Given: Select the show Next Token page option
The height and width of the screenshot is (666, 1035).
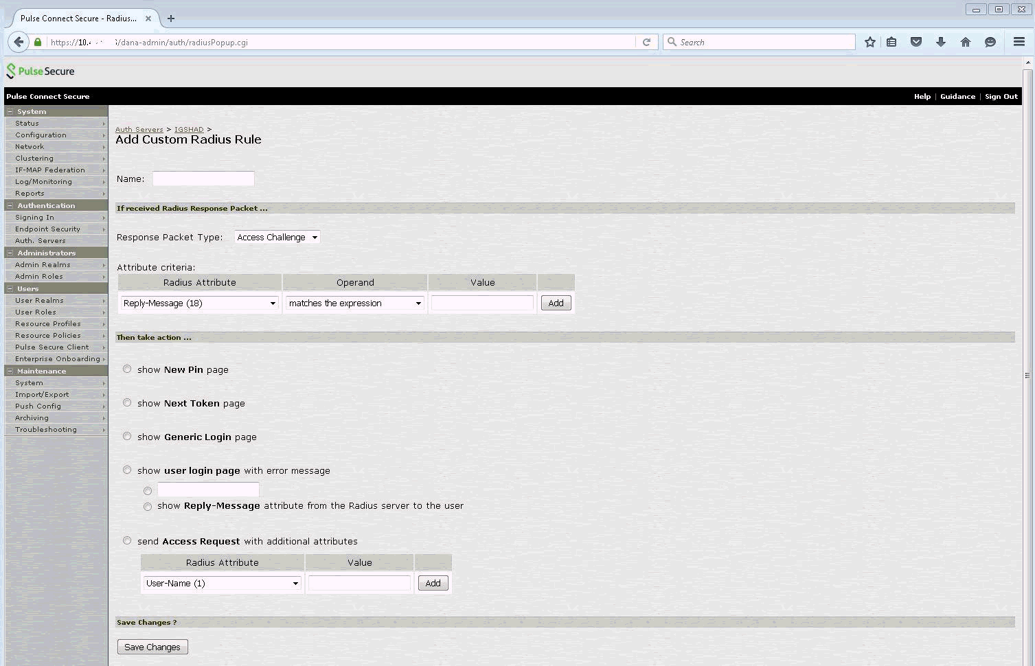Looking at the screenshot, I should point(127,402).
